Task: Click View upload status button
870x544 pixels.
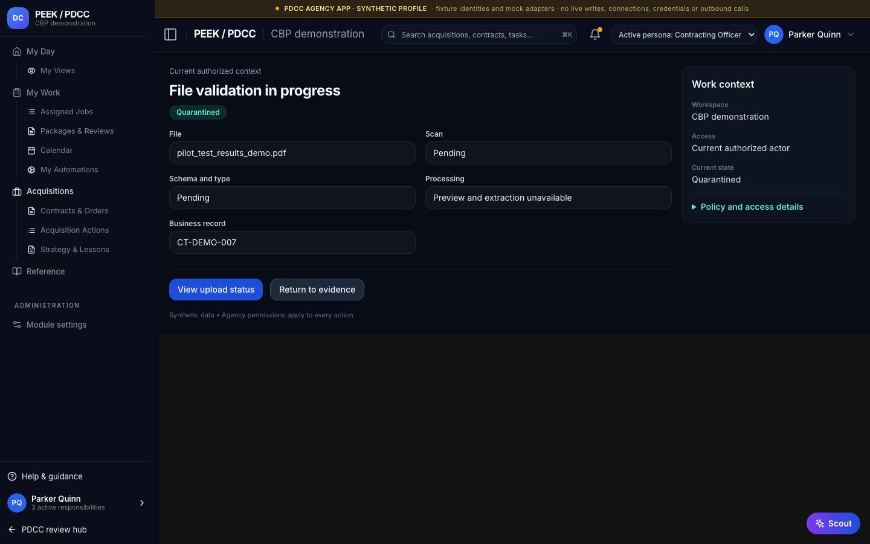Action: [216, 290]
